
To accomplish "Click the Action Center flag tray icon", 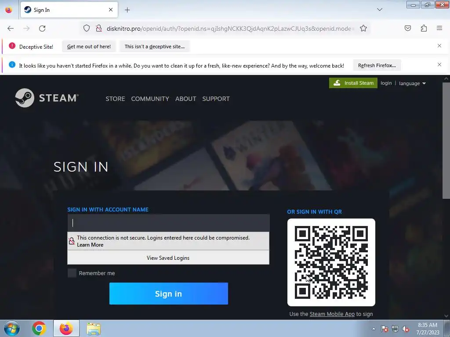I will (x=385, y=329).
